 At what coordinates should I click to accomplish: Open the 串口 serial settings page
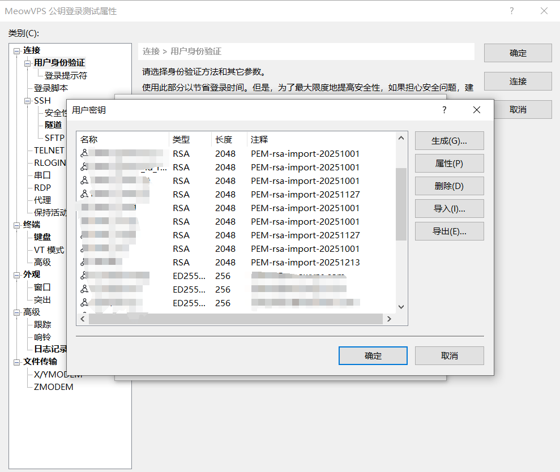(42, 175)
